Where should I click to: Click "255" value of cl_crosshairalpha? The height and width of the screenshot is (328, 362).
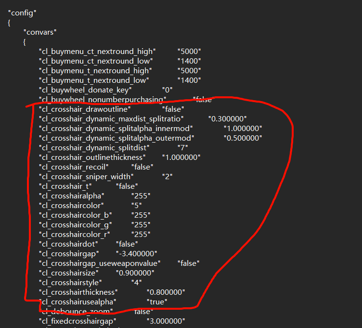[x=141, y=196]
